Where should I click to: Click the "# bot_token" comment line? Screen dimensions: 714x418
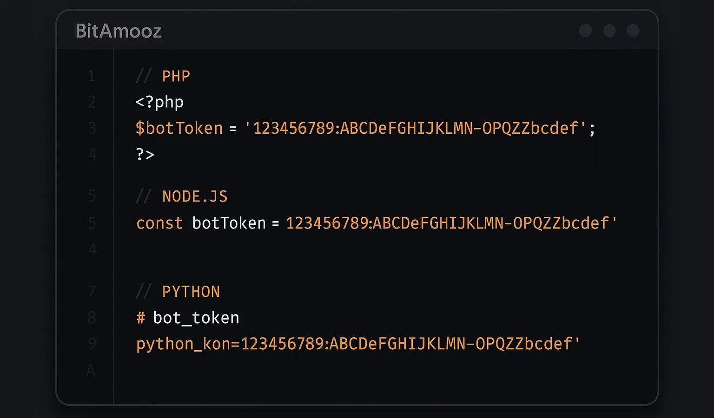188,318
